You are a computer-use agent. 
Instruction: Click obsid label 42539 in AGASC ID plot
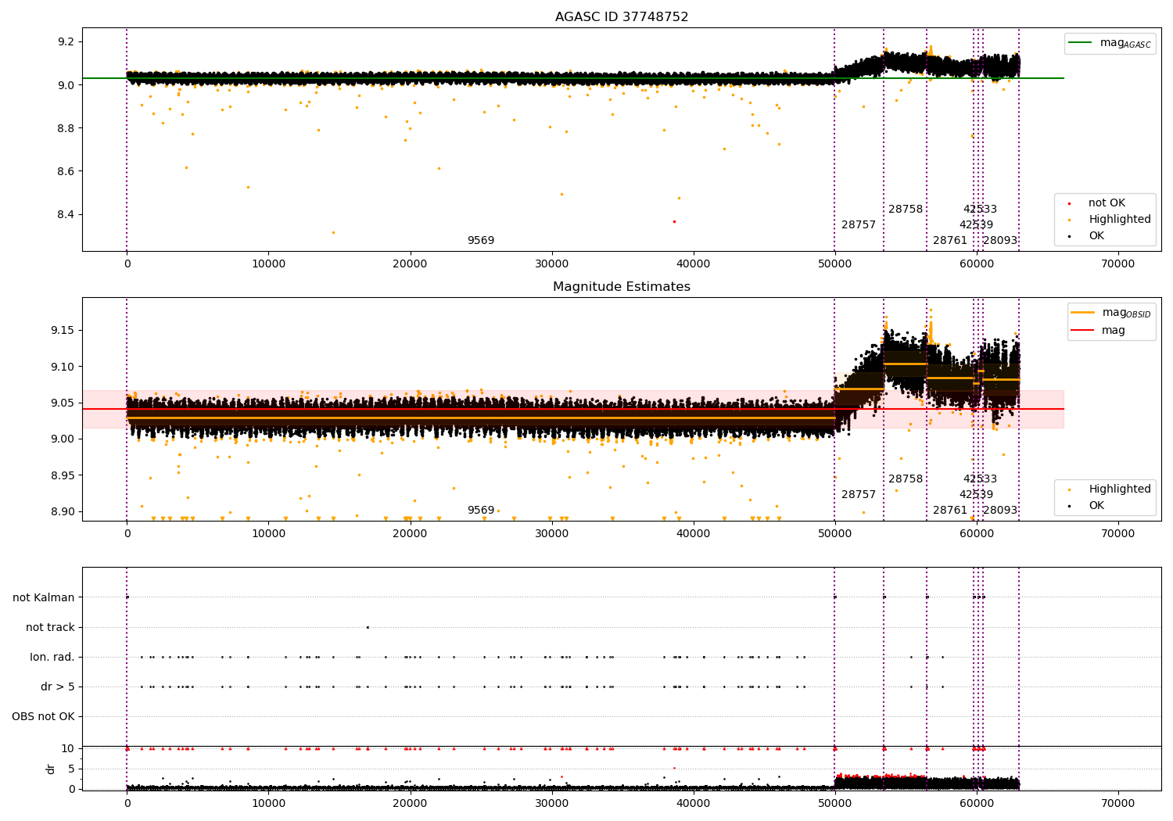pos(976,225)
